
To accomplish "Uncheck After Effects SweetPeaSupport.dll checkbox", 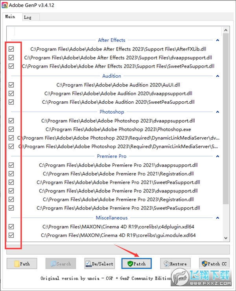I will coord(11,66).
